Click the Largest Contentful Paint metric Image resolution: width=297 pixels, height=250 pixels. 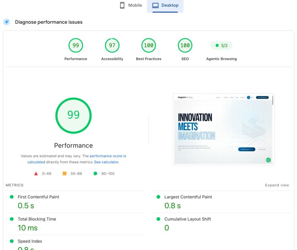[x=188, y=197]
